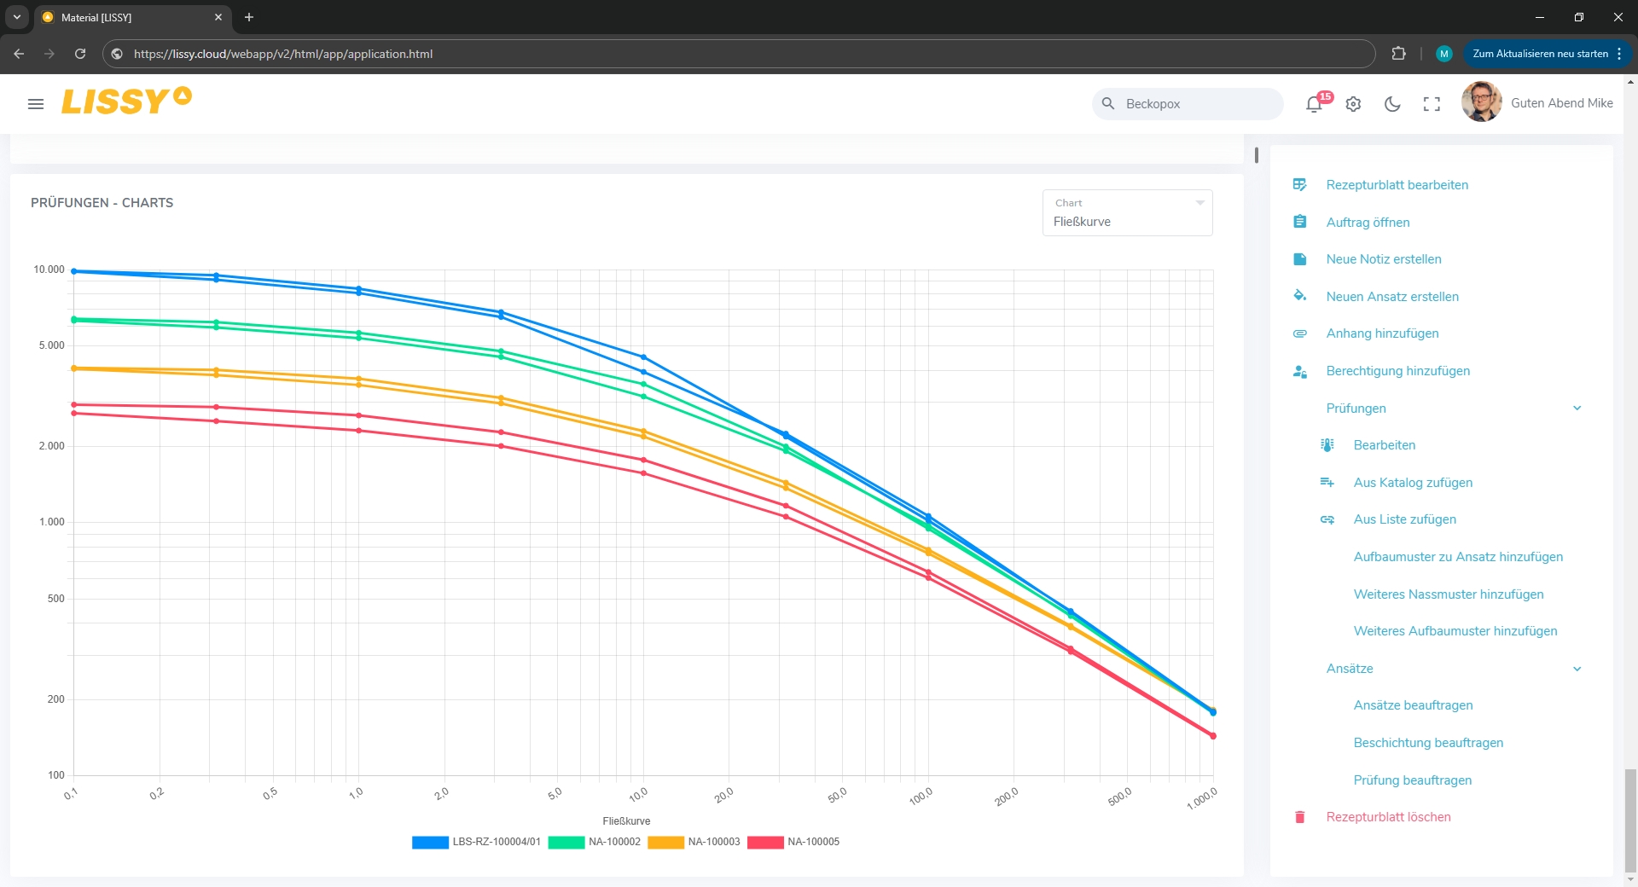1638x887 pixels.
Task: Toggle NA-100002 green legend swatch
Action: [566, 842]
